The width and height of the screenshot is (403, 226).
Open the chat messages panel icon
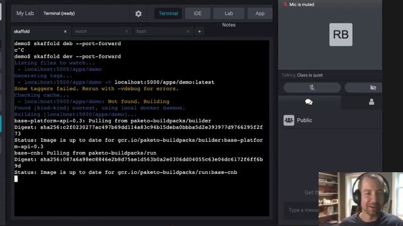309,102
